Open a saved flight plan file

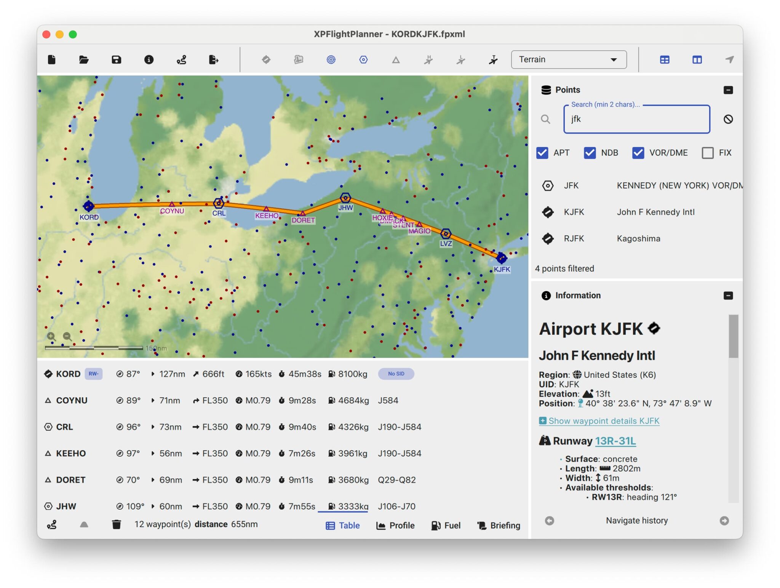(84, 59)
